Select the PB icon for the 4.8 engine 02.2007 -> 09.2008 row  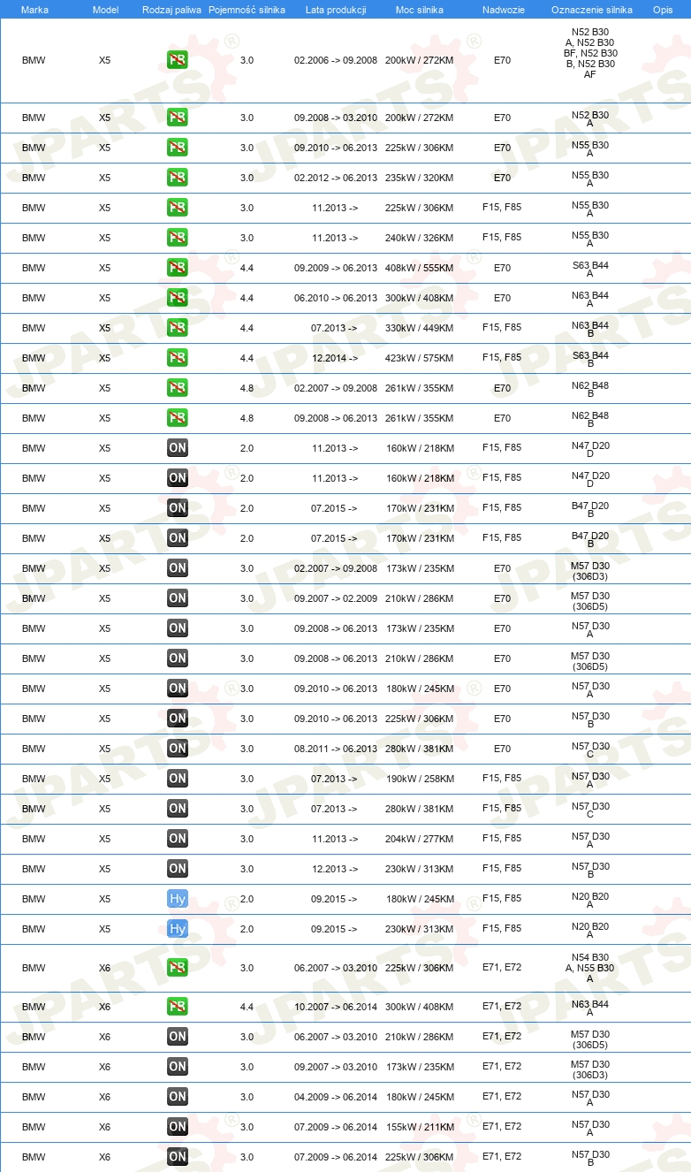[x=178, y=388]
